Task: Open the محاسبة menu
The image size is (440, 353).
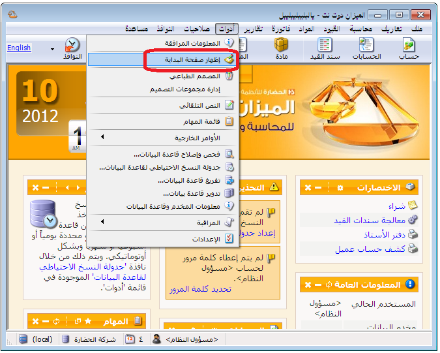Action: coord(361,29)
